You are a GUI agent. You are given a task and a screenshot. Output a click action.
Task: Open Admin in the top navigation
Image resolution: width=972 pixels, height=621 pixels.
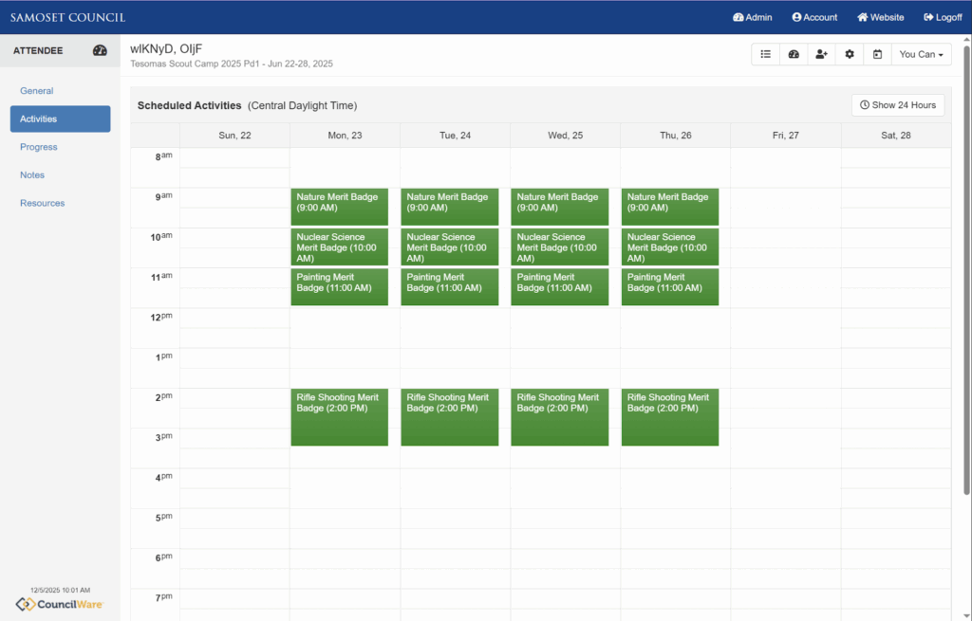(x=753, y=17)
